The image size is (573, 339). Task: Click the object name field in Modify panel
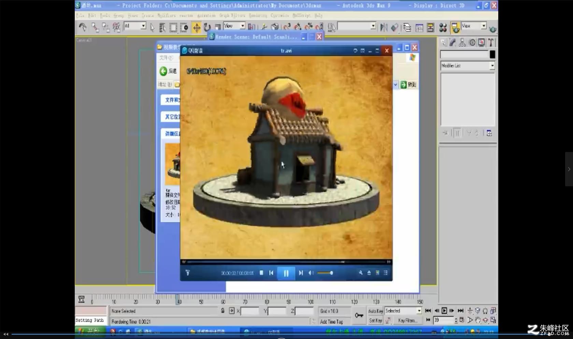tap(464, 55)
